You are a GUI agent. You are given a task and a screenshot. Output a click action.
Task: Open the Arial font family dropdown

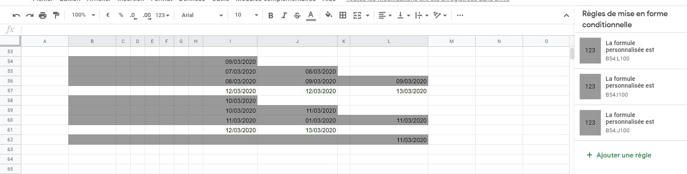coord(202,15)
